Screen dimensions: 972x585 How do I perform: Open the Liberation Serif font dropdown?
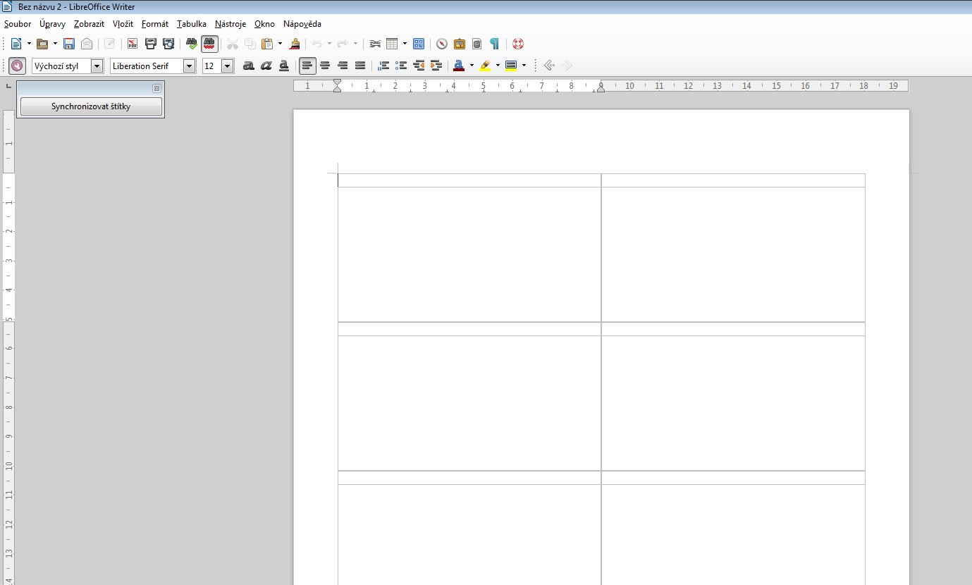click(x=189, y=66)
